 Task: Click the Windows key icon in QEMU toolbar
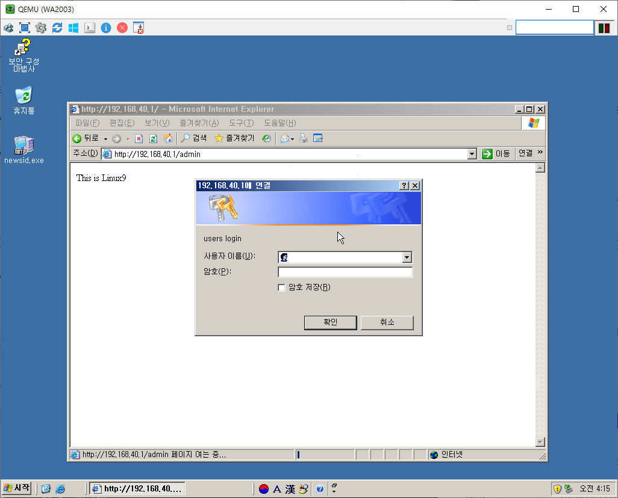(x=73, y=28)
